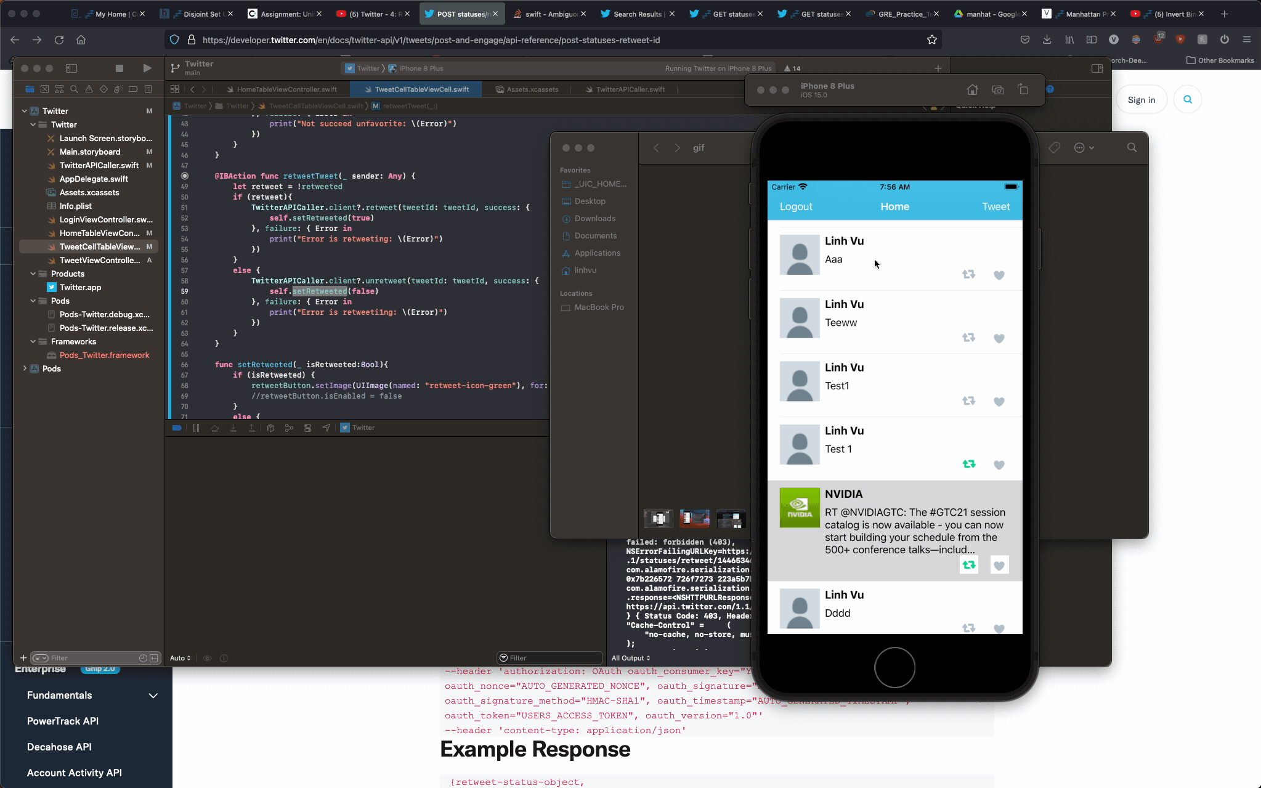Toggle retweet on the NVIDIA tweet

point(968,565)
